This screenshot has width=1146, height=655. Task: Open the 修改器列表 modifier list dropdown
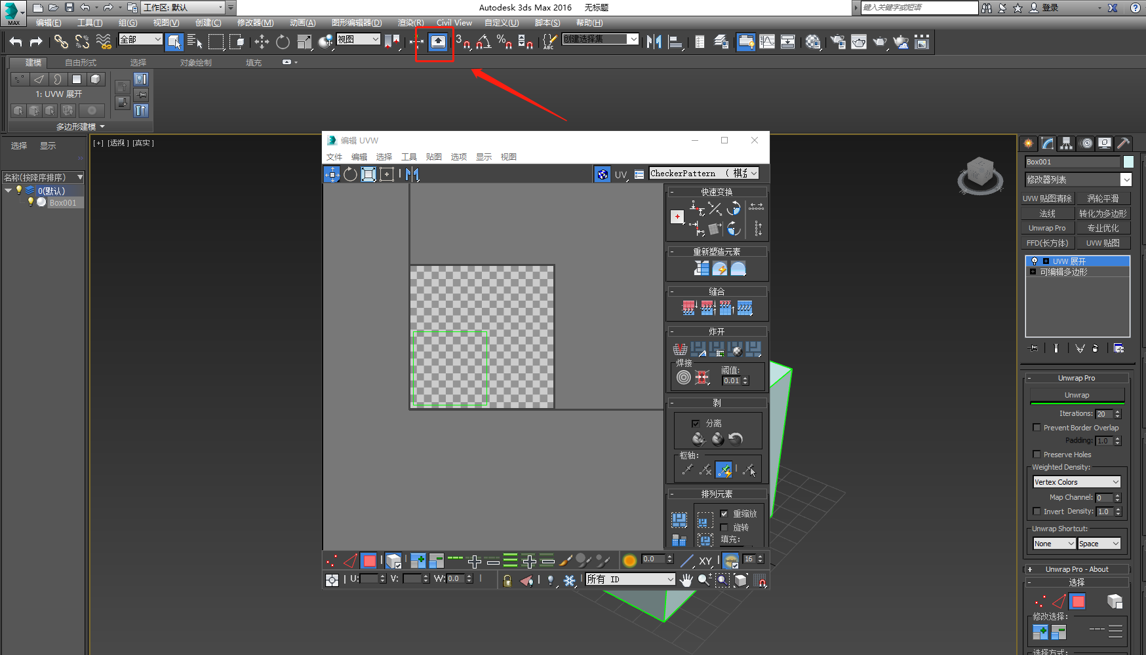pyautogui.click(x=1078, y=179)
